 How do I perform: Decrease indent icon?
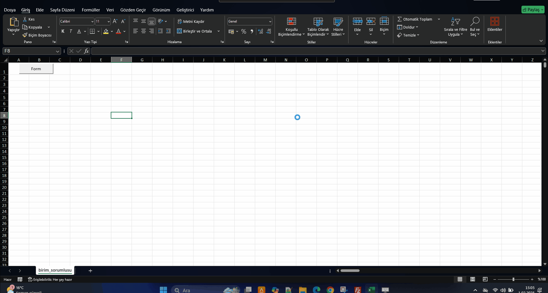[160, 31]
